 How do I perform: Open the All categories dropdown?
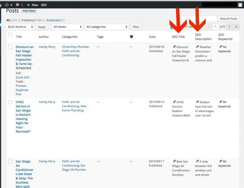106,27
